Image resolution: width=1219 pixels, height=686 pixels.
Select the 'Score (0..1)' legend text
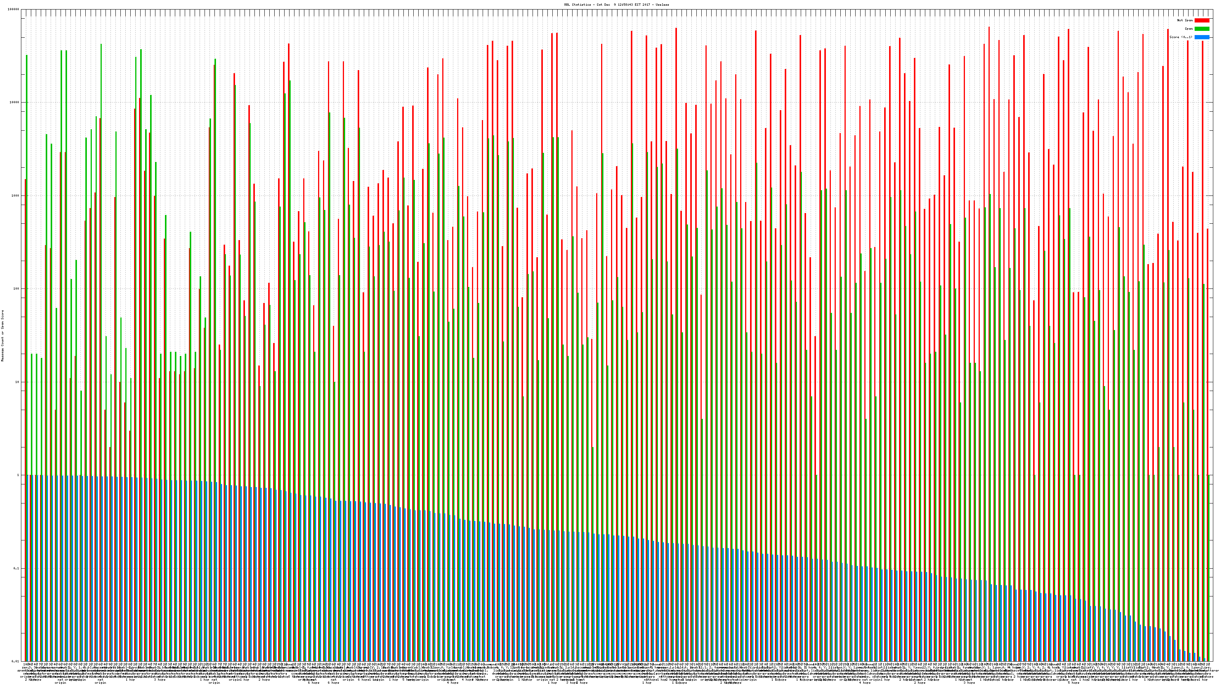(1181, 37)
